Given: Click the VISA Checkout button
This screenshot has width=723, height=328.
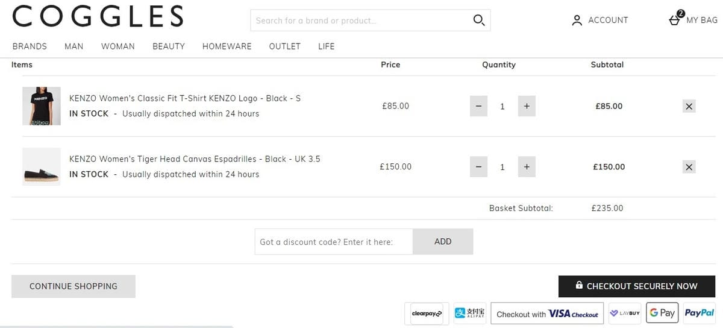Looking at the screenshot, I should 547,314.
